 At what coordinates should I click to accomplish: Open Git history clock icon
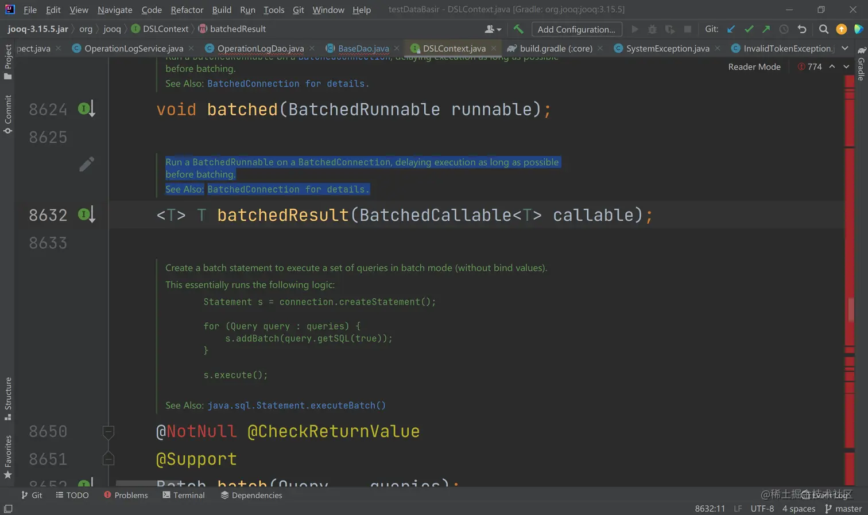(784, 29)
